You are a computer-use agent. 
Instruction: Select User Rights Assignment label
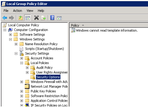pos(52,72)
